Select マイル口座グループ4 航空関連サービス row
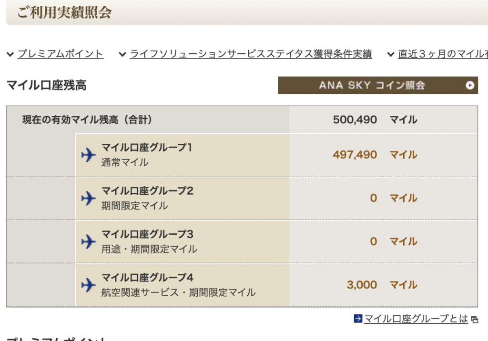488x341 pixels. pyautogui.click(x=276, y=285)
